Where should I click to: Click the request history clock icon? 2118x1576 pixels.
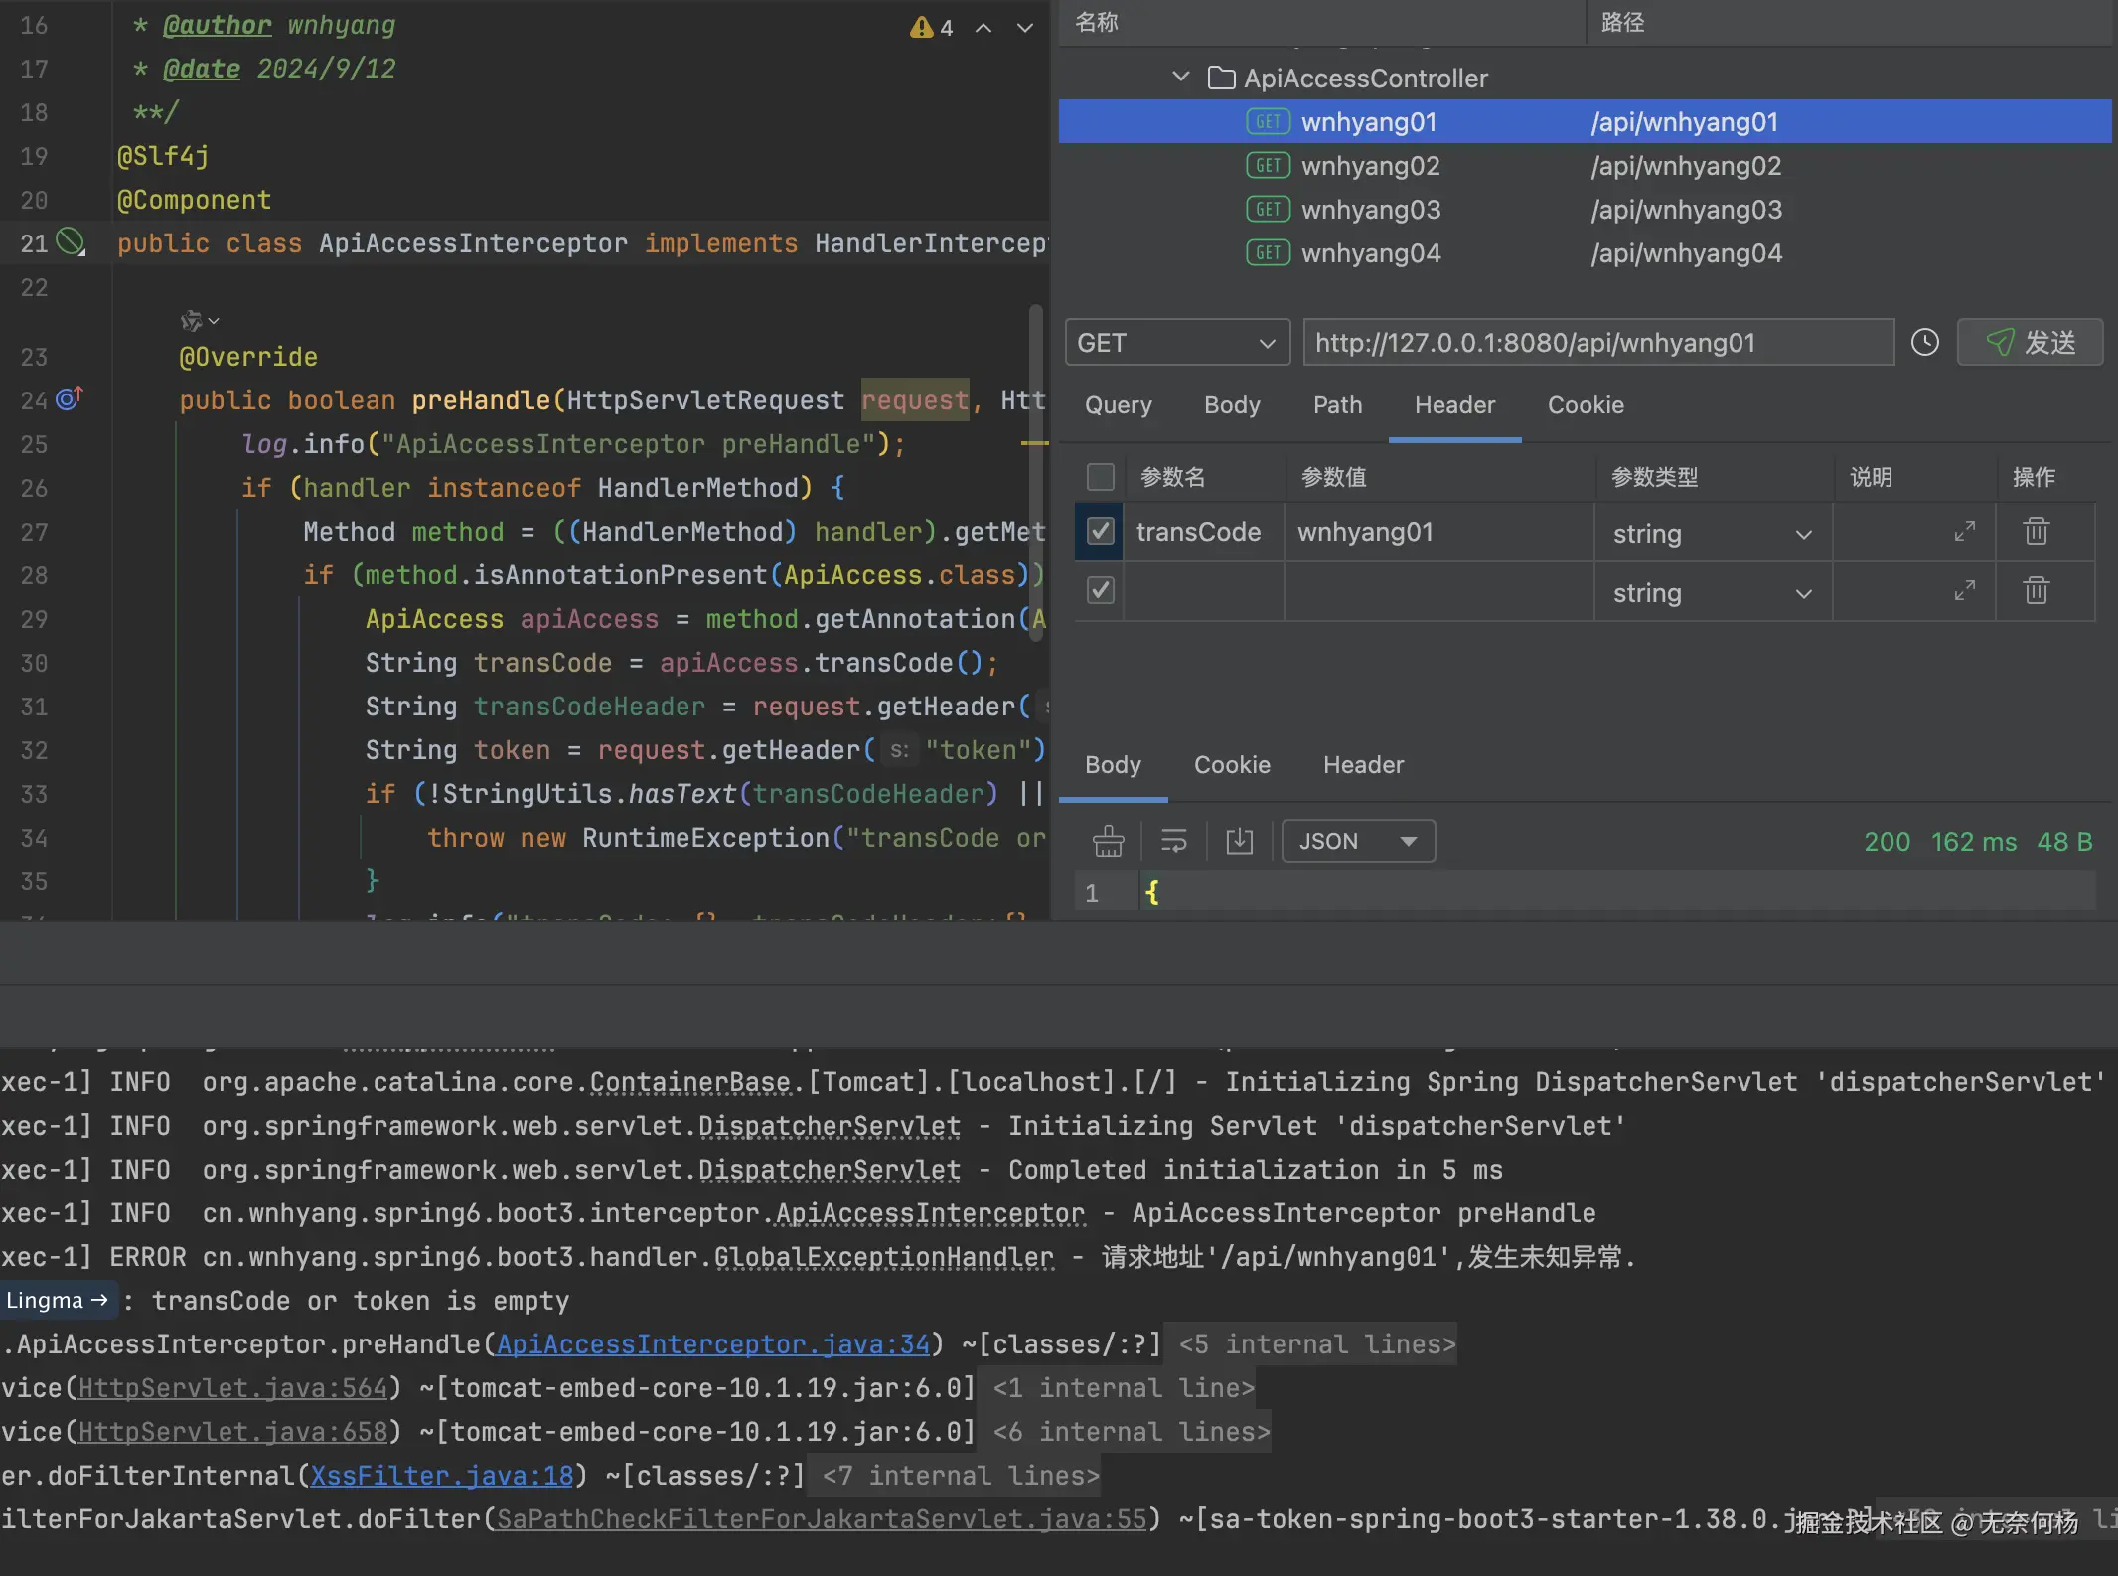coord(1924,343)
